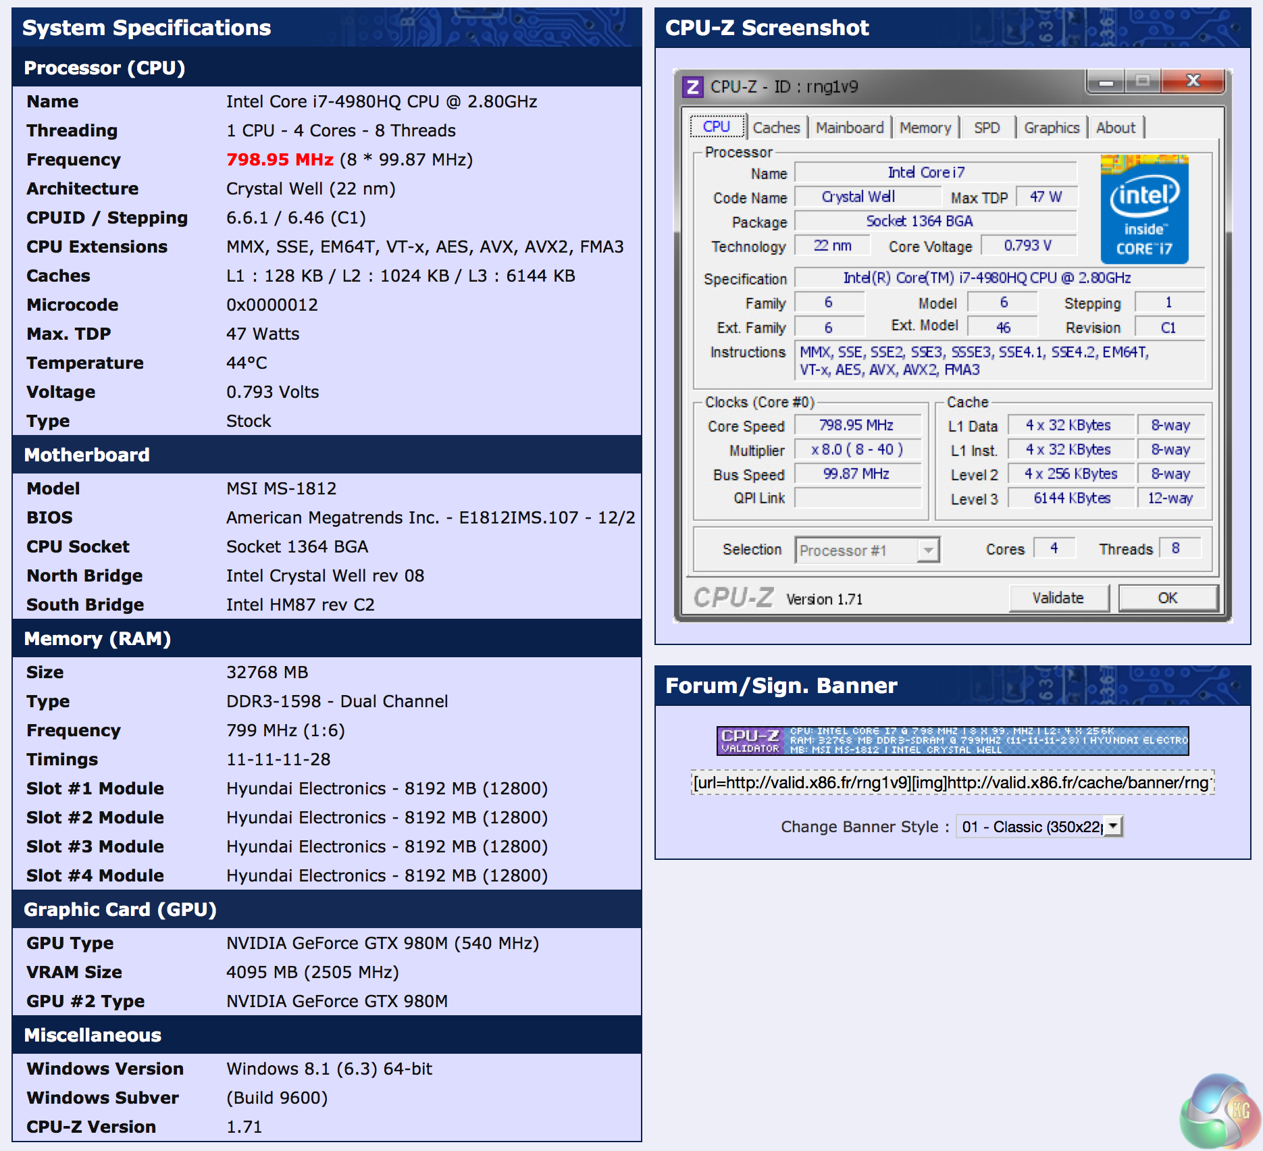Click the OK button

pos(1168,598)
